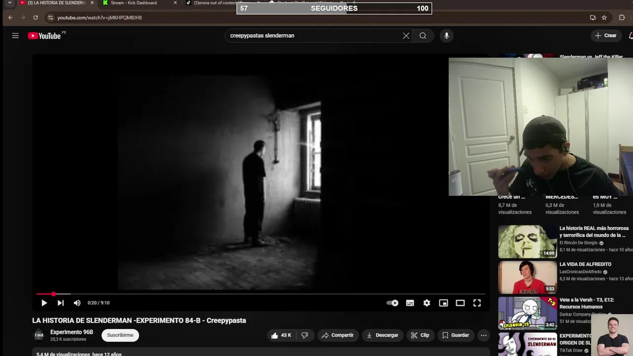This screenshot has height=356, width=633.
Task: Close the enma out of context tab
Action: pos(258,3)
